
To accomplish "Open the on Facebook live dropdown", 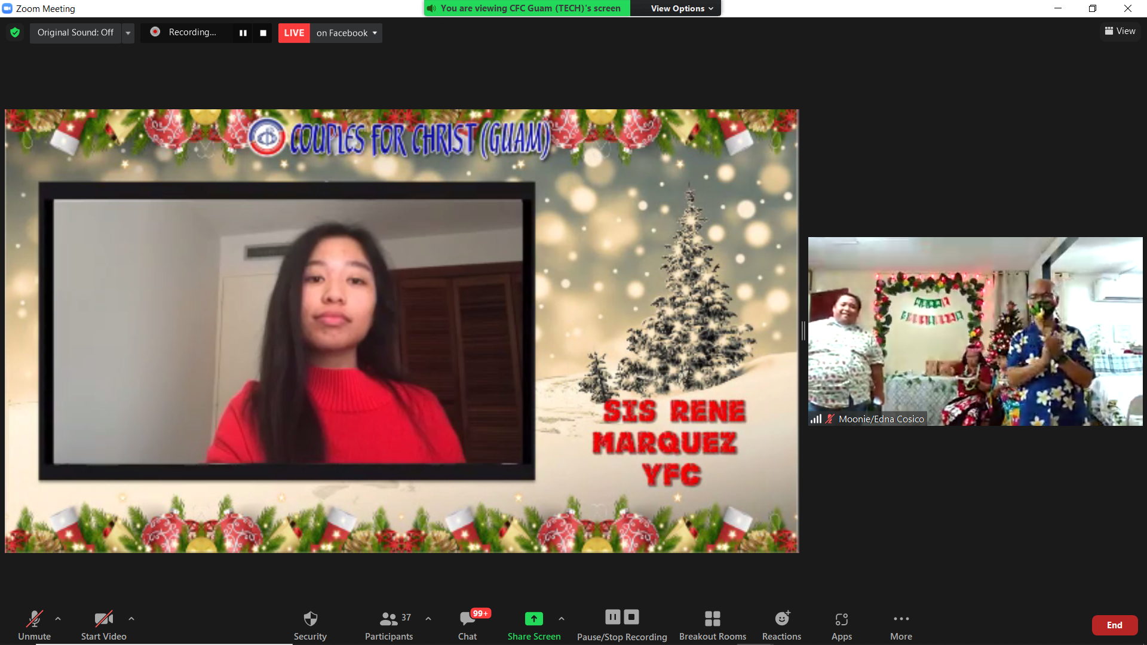I will pos(346,33).
